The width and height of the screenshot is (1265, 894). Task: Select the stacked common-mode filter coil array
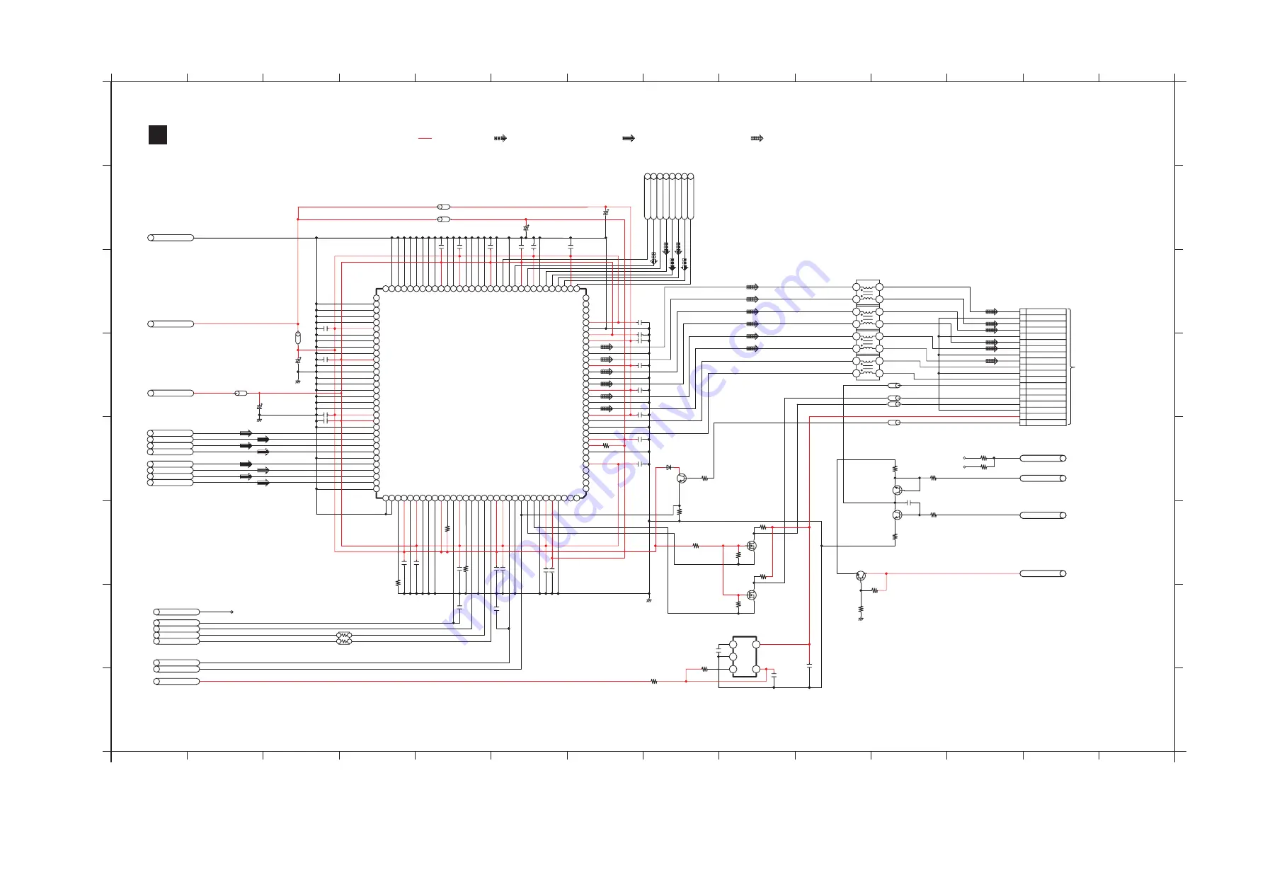(868, 330)
